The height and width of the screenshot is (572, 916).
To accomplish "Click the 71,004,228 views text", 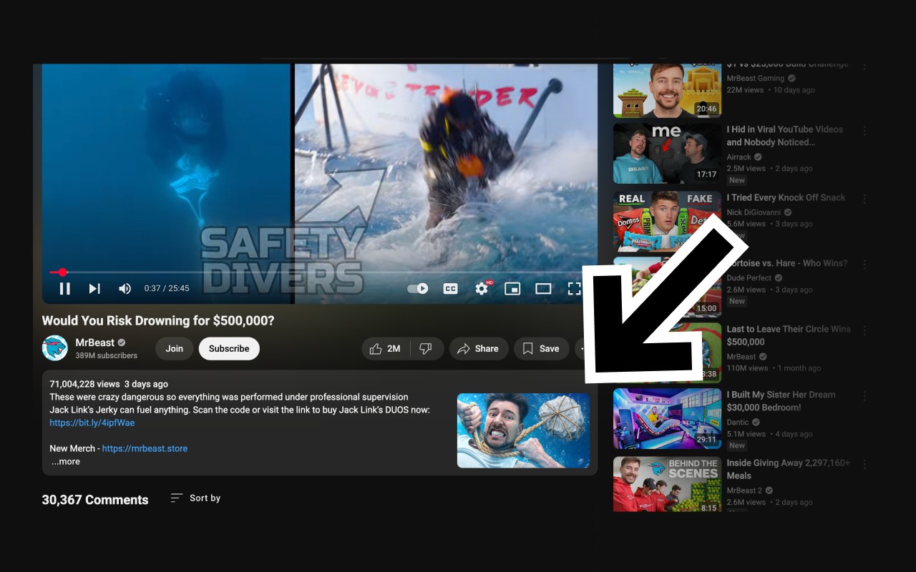I will tap(84, 384).
